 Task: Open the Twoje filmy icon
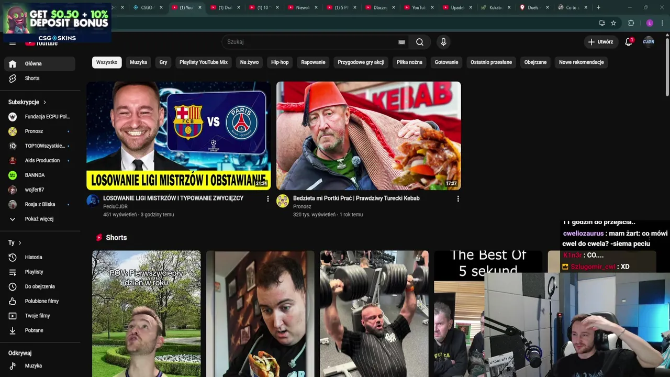(13, 316)
